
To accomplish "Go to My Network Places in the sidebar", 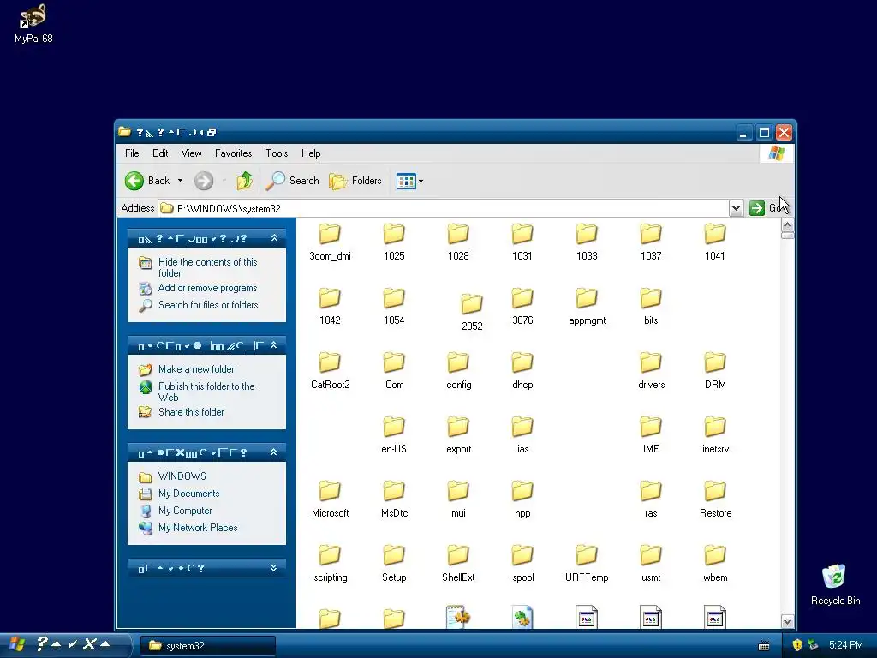I will 198,528.
